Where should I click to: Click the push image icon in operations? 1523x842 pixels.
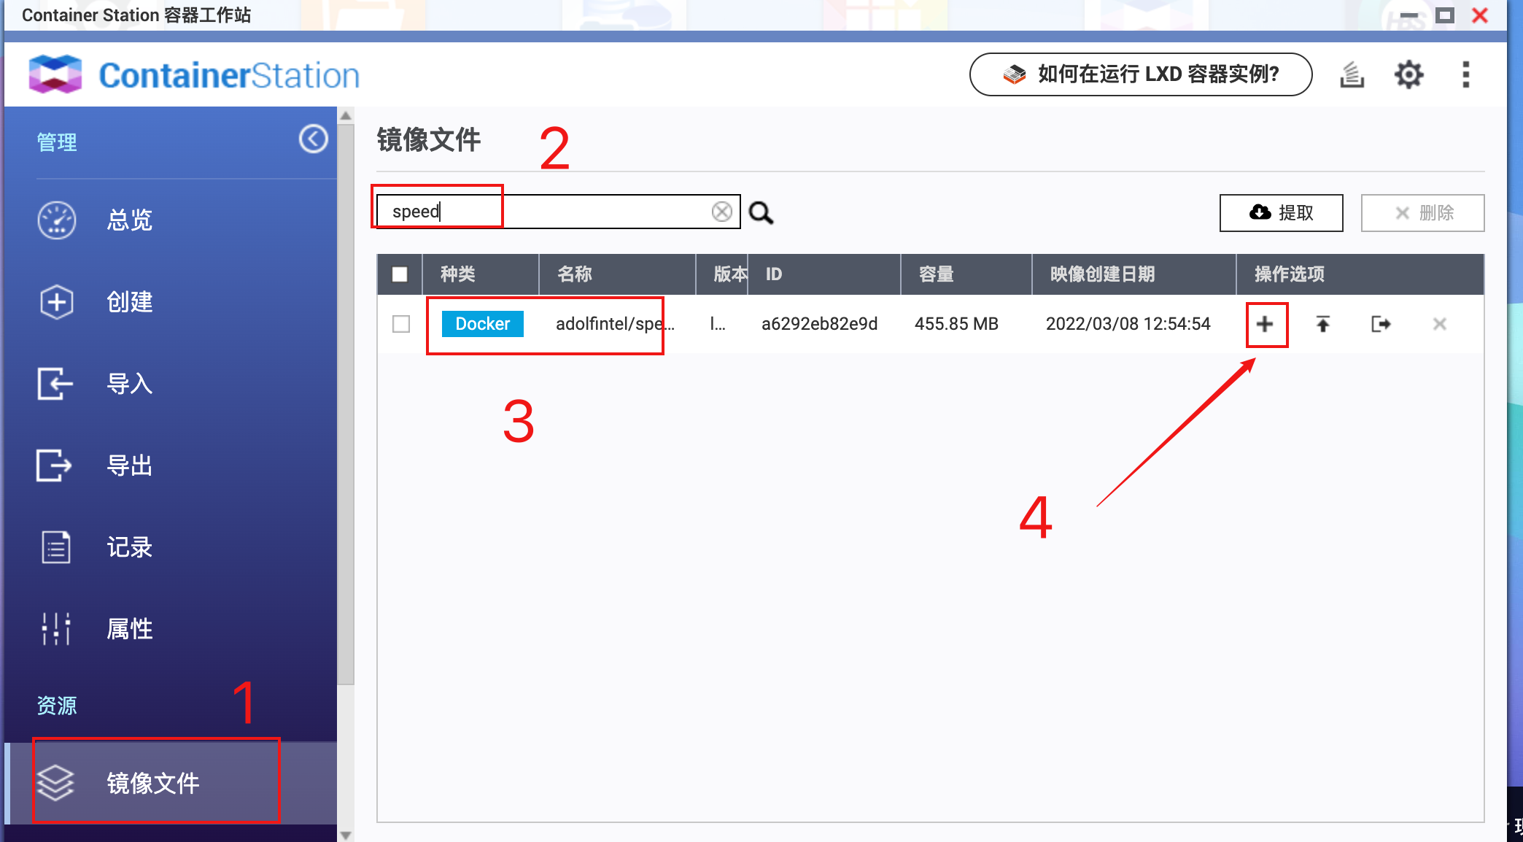(1322, 325)
